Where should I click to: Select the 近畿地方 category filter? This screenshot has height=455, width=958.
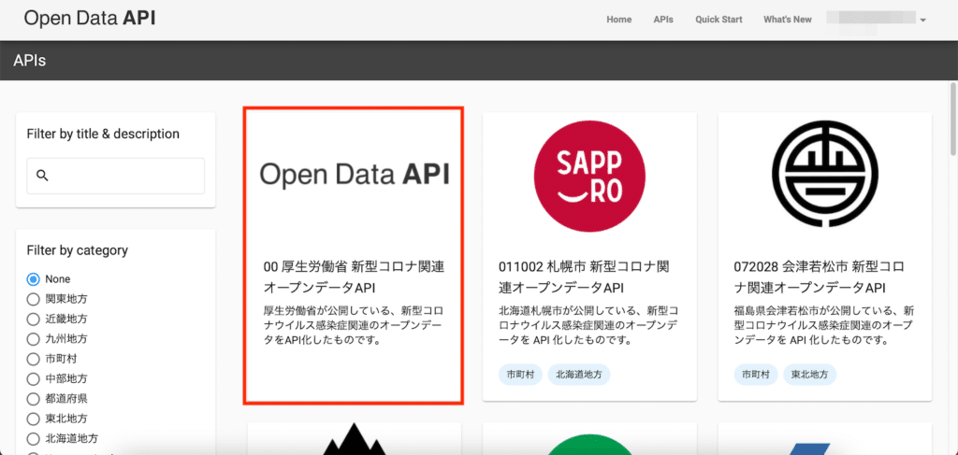33,319
